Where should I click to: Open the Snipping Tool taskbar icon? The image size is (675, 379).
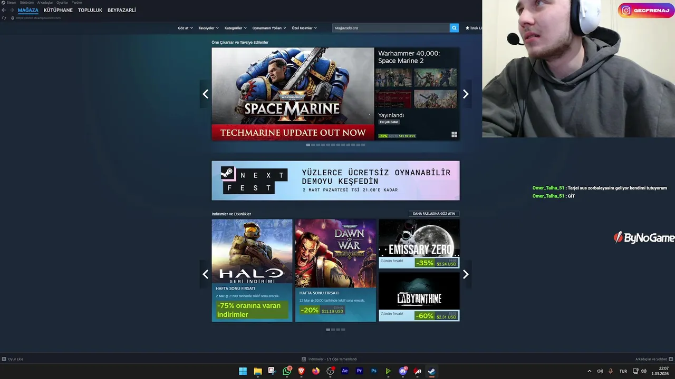[272, 371]
